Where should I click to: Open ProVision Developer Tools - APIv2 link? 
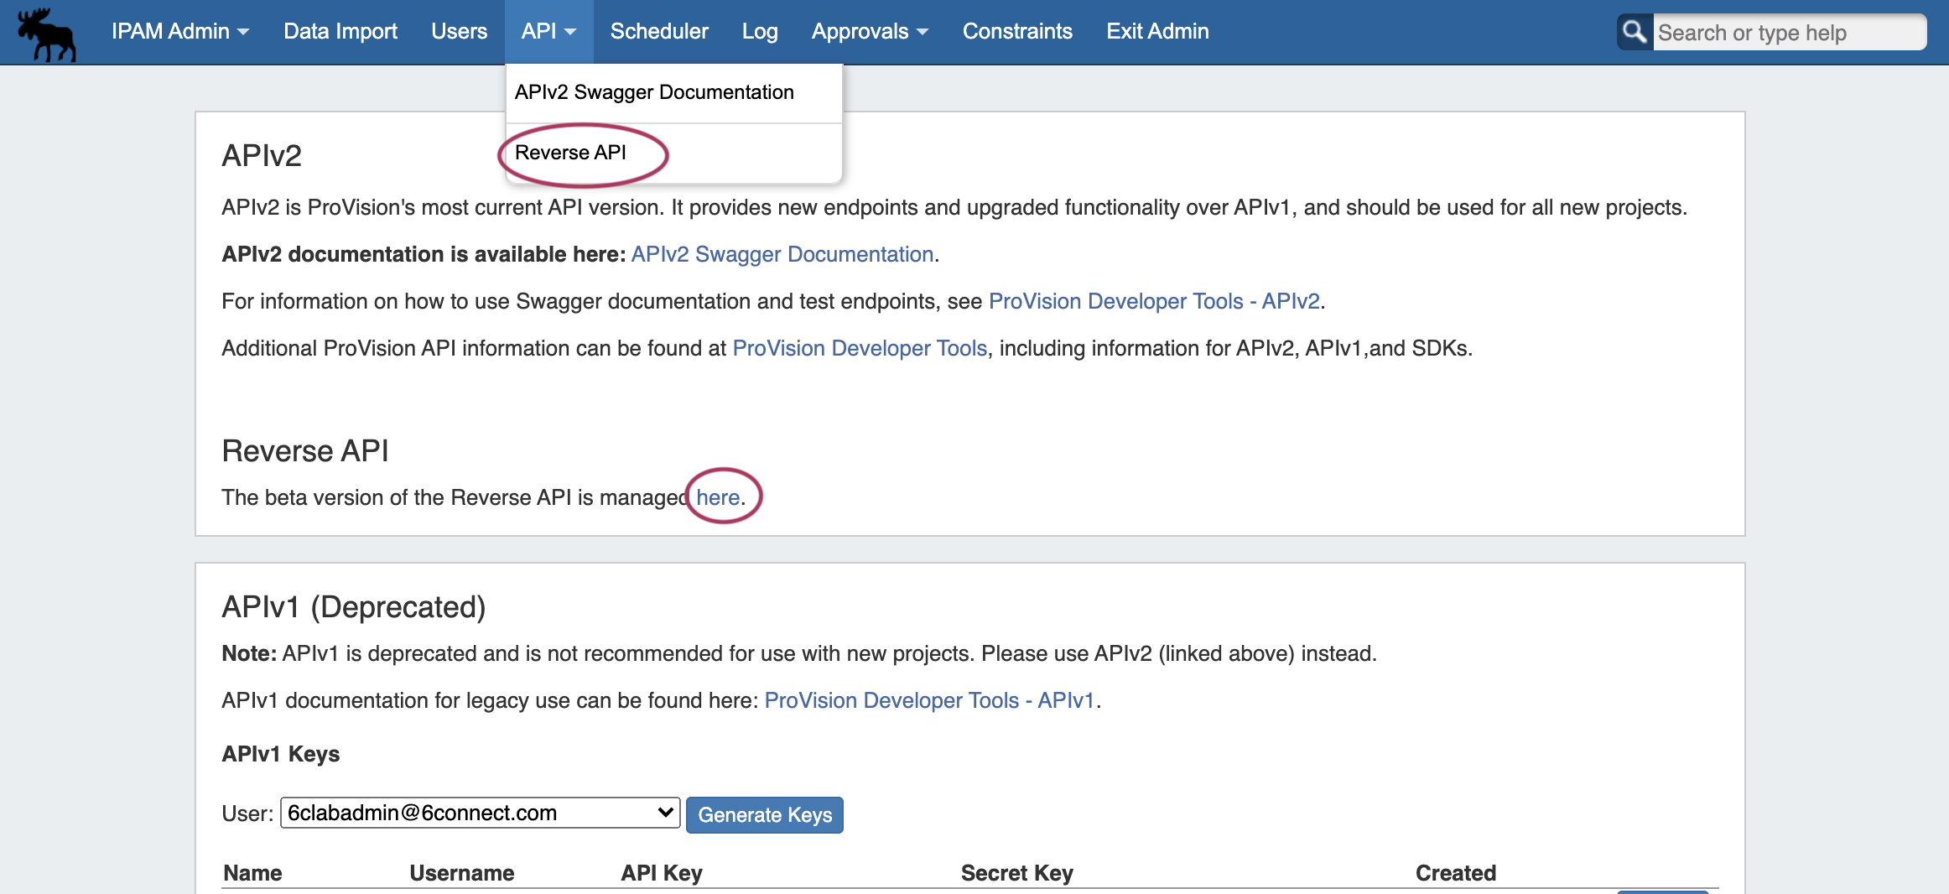pos(1154,301)
